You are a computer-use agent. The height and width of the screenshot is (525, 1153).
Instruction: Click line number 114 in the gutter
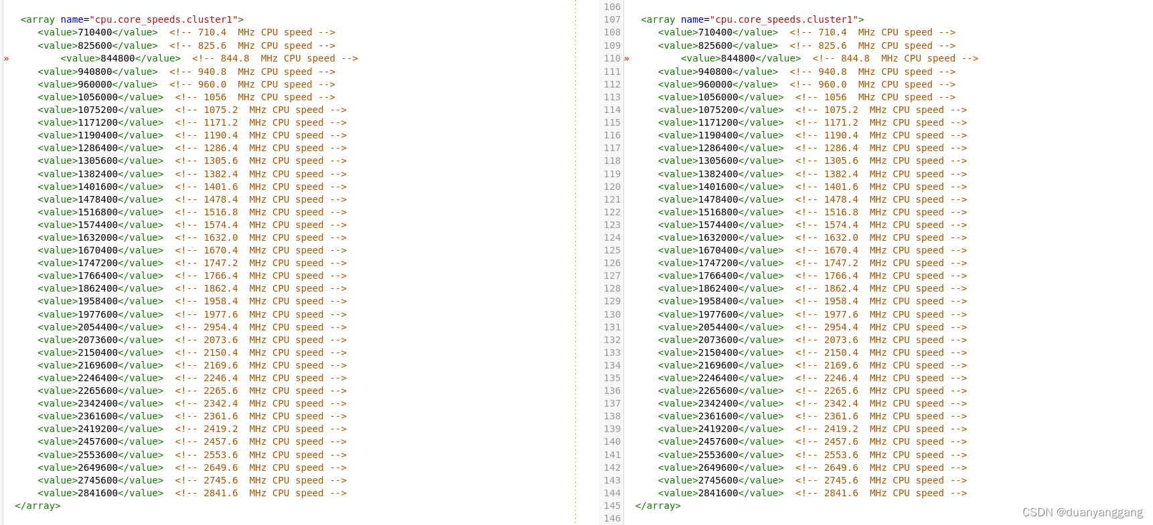coord(612,110)
